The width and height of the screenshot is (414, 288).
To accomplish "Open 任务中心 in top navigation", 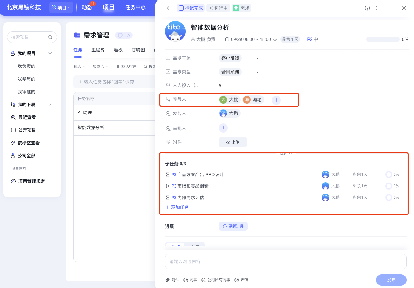I will 135,7.
